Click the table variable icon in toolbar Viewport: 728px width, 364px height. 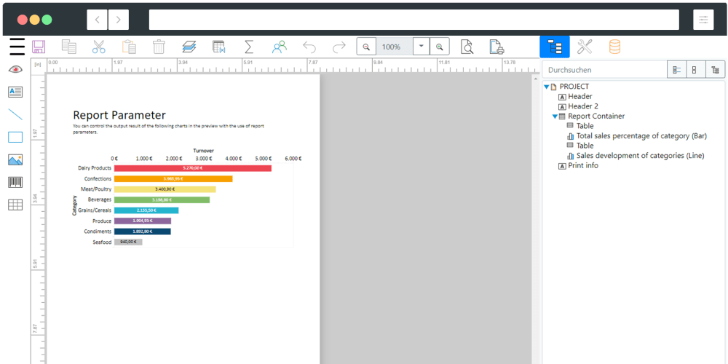[x=218, y=47]
